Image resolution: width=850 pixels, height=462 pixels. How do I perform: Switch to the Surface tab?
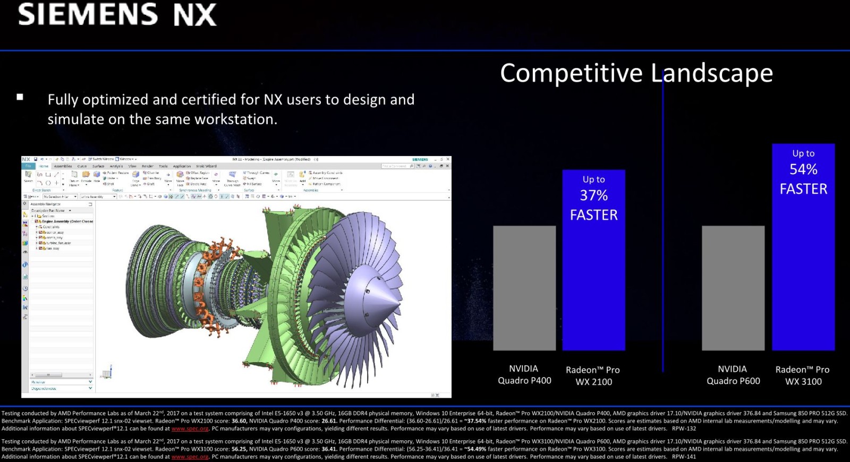pyautogui.click(x=98, y=166)
